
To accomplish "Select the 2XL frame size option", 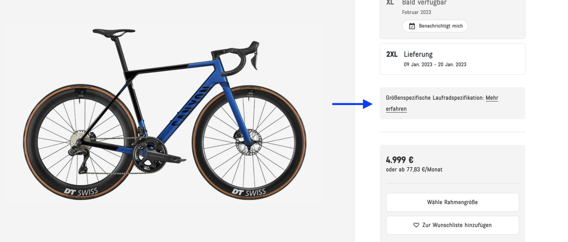I will click(452, 59).
